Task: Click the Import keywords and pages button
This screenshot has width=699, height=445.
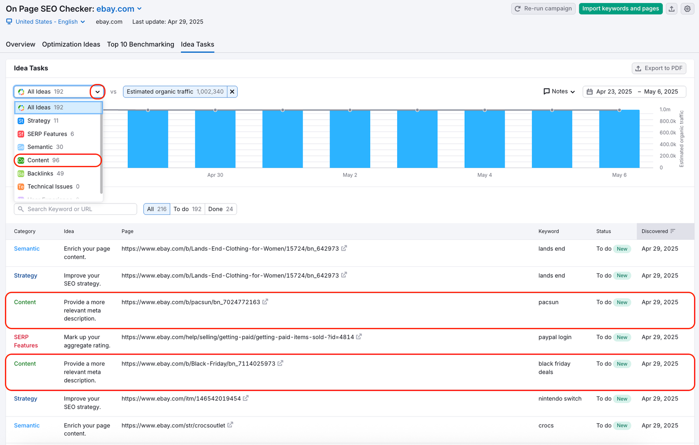Action: point(620,8)
